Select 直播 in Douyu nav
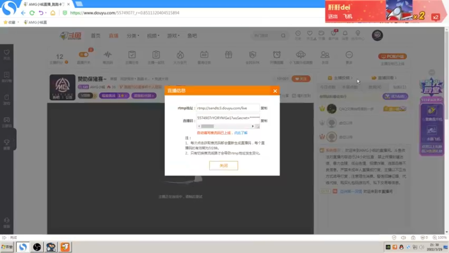Screen dimensions: 449x253 click(x=113, y=36)
